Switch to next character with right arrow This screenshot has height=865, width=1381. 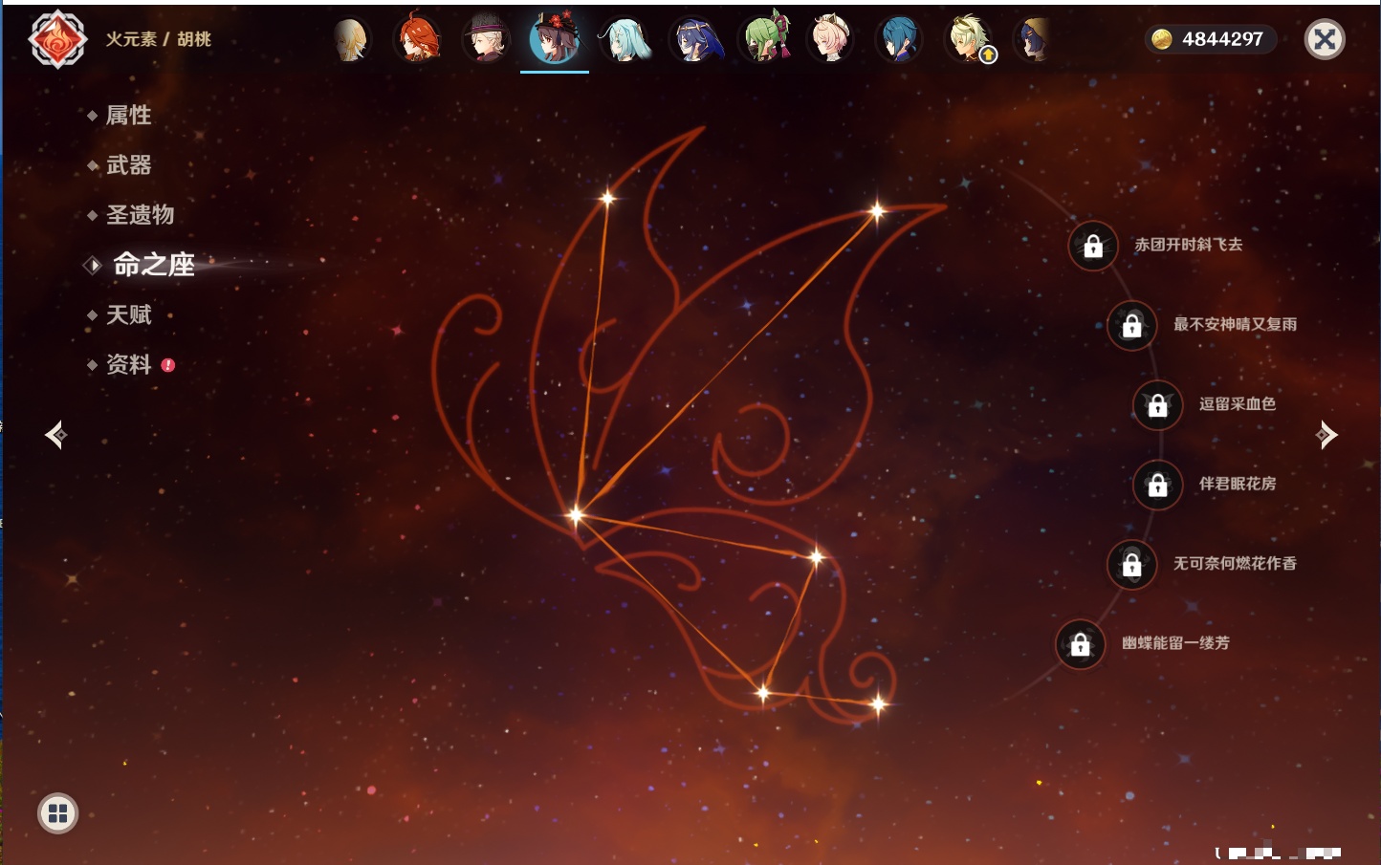point(1326,435)
